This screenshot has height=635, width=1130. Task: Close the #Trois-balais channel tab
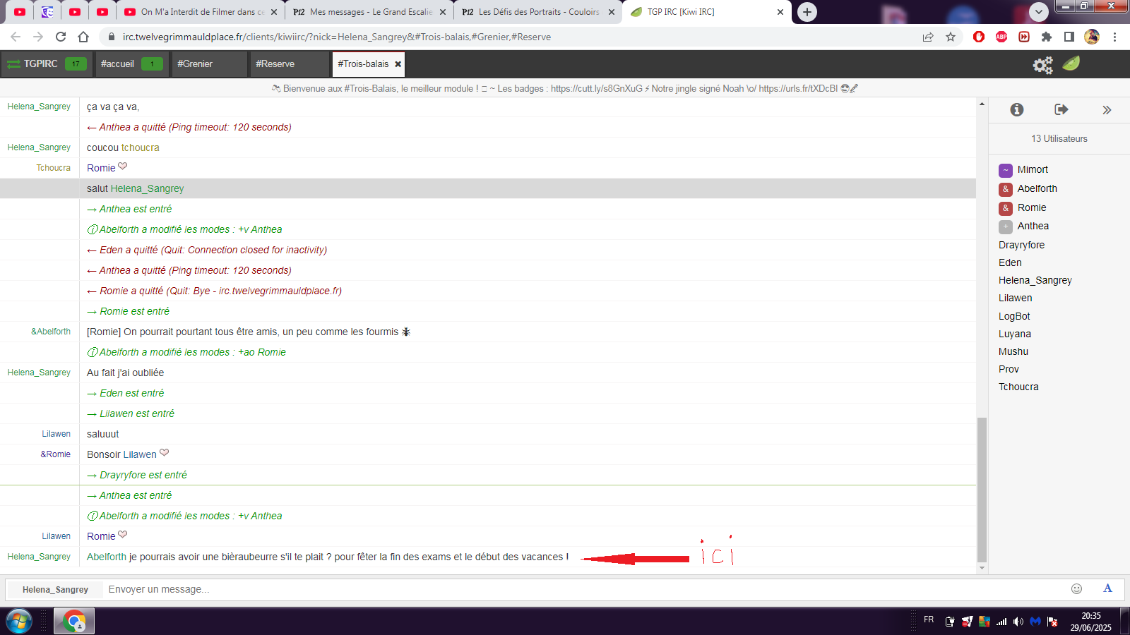[x=398, y=64]
